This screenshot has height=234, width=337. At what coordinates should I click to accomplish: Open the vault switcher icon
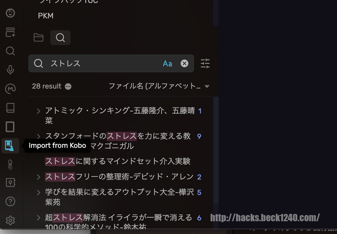(10, 183)
